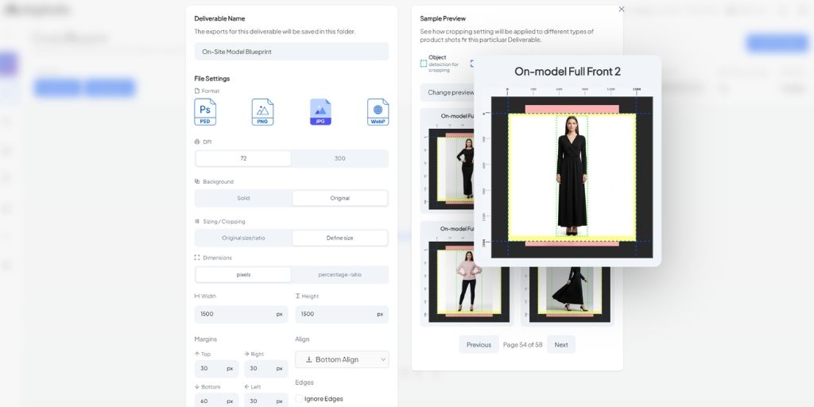
Task: Click the Page 54 of 58 indicator
Action: [x=523, y=345]
